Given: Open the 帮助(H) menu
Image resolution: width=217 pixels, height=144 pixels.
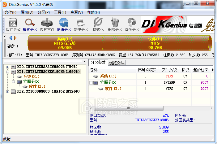Looking at the screenshot, I should pyautogui.click(x=93, y=12).
